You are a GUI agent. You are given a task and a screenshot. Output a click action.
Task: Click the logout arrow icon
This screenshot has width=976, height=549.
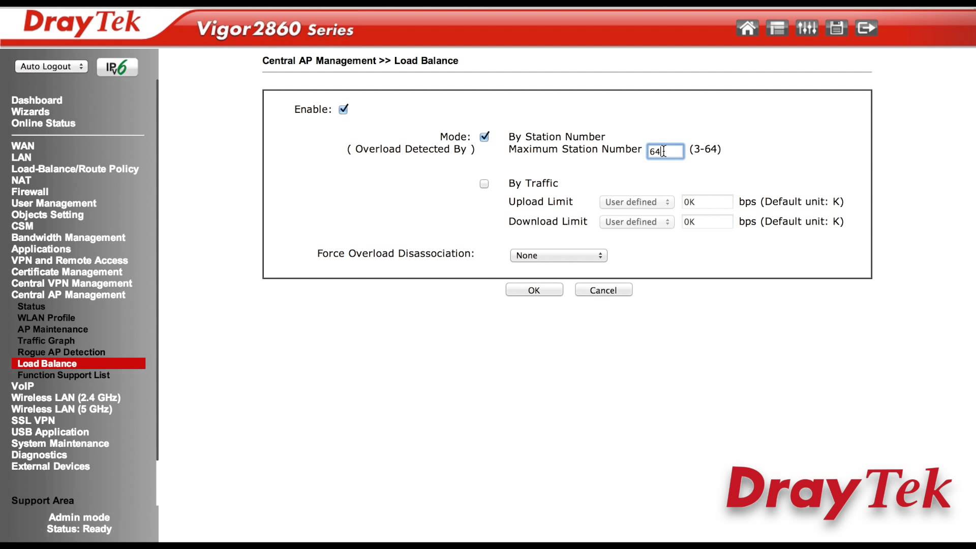(866, 28)
